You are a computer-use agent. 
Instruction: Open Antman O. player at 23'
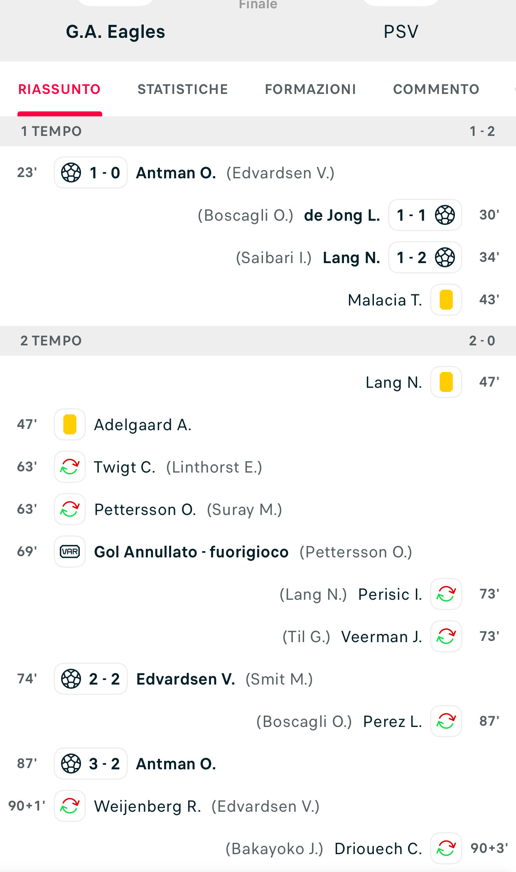click(176, 172)
